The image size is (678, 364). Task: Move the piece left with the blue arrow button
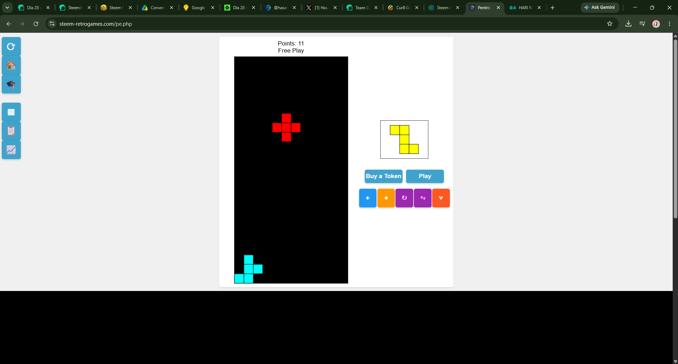[x=368, y=198]
